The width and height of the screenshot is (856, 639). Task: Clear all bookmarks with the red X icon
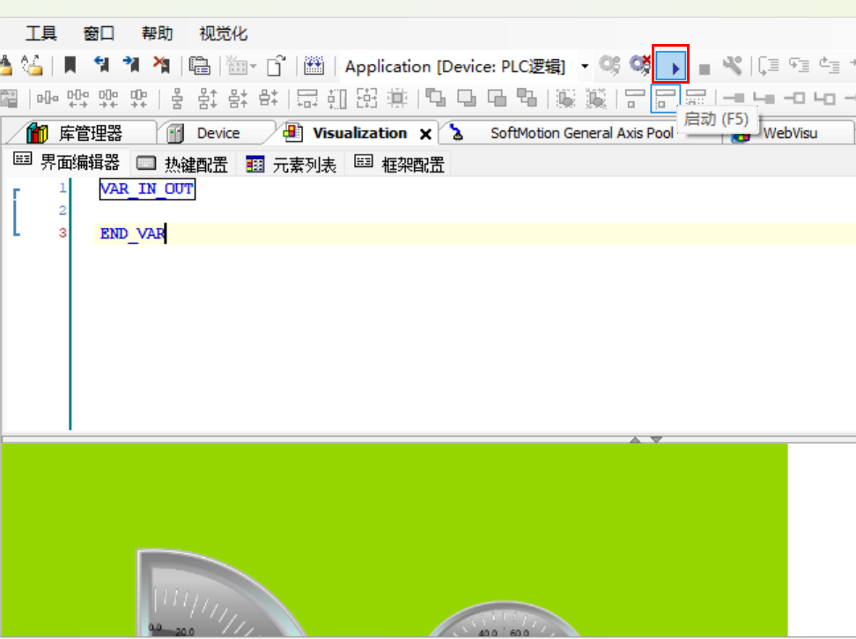click(161, 66)
